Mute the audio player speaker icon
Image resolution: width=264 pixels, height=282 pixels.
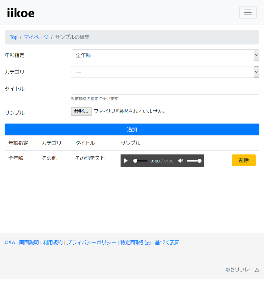pyautogui.click(x=181, y=161)
